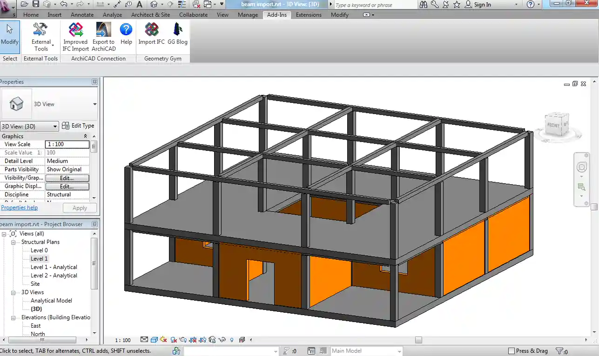Screen dimensions: 599x356
Task: Click the Save icon in quick access toolbar
Action: pyautogui.click(x=36, y=4)
